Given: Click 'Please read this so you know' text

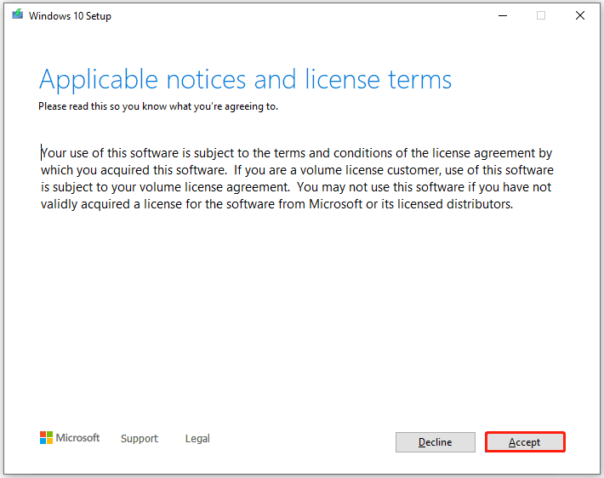Looking at the screenshot, I should coord(158,106).
